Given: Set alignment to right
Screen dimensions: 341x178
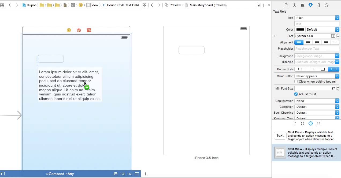Looking at the screenshot, I should 317,42.
